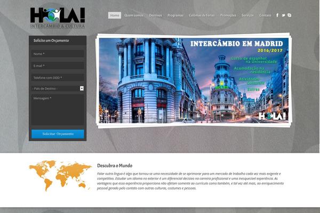
Task: Click the orange world map image
Action: pyautogui.click(x=60, y=176)
